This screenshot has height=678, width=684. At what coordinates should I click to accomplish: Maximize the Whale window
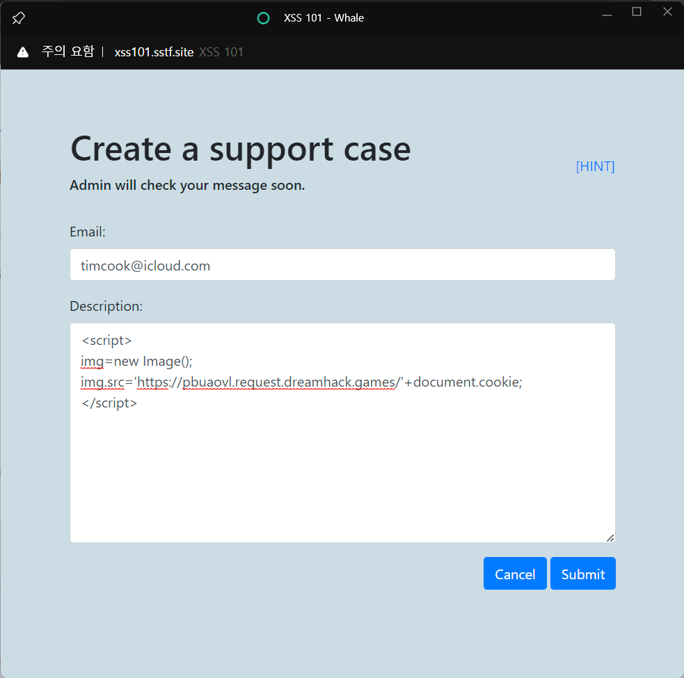pyautogui.click(x=637, y=12)
